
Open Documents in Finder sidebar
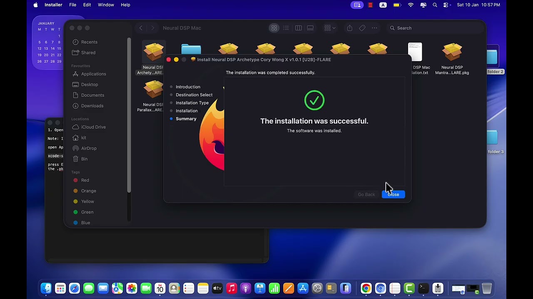tap(92, 95)
